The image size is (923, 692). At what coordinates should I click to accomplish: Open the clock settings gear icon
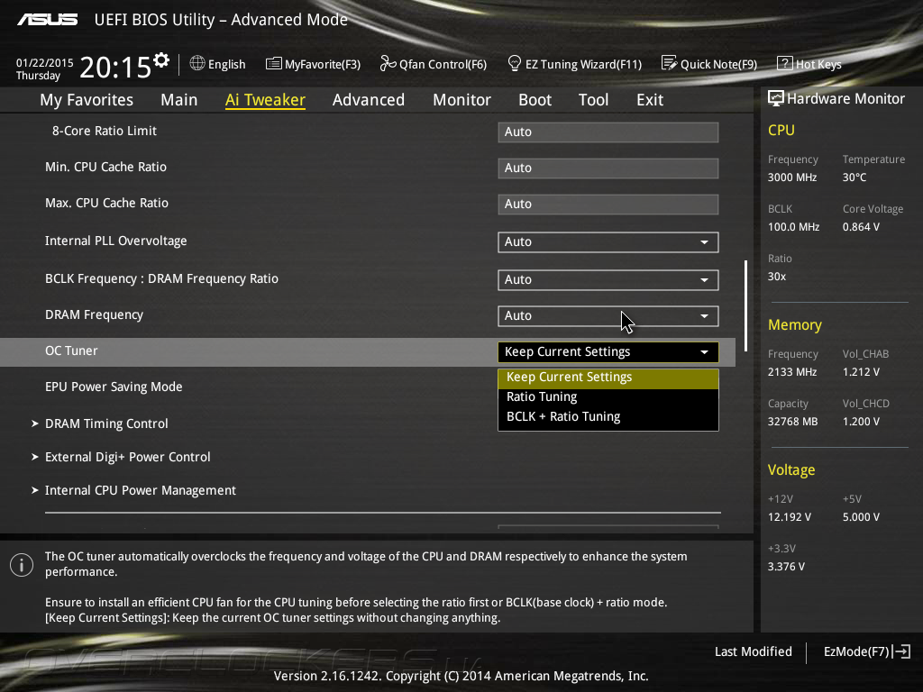click(161, 60)
